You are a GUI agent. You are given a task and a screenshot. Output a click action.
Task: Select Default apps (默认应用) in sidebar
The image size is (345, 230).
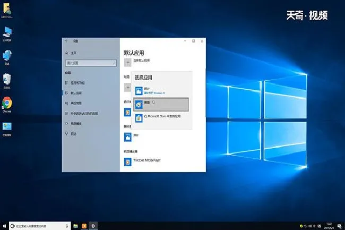[x=73, y=93]
